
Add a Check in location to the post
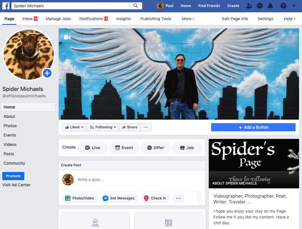point(155,198)
